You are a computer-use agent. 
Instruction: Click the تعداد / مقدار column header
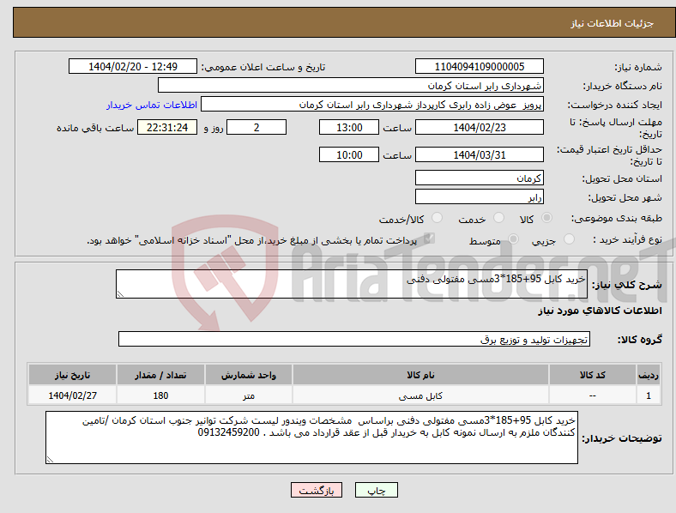point(160,375)
